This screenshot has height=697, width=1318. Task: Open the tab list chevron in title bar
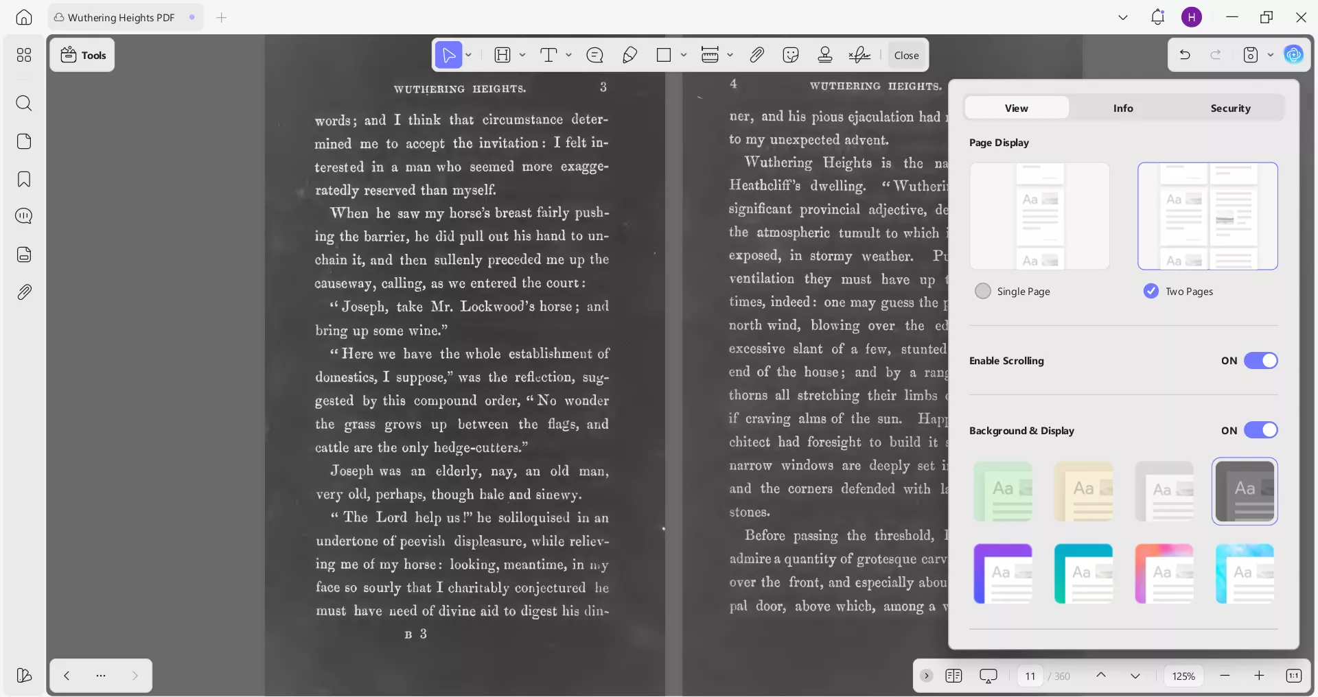pos(1123,17)
